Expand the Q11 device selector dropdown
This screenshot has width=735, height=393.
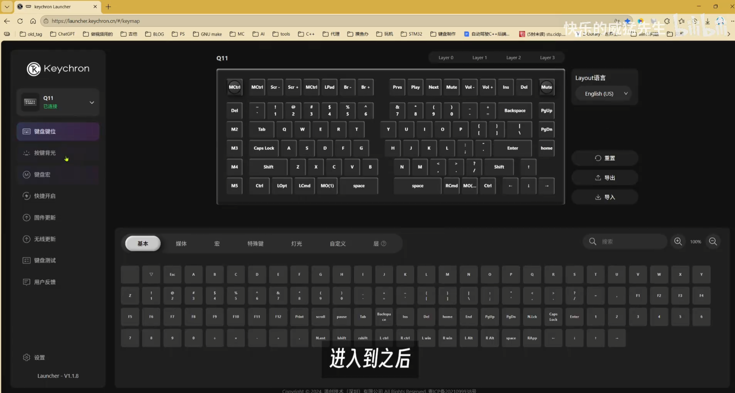[92, 102]
